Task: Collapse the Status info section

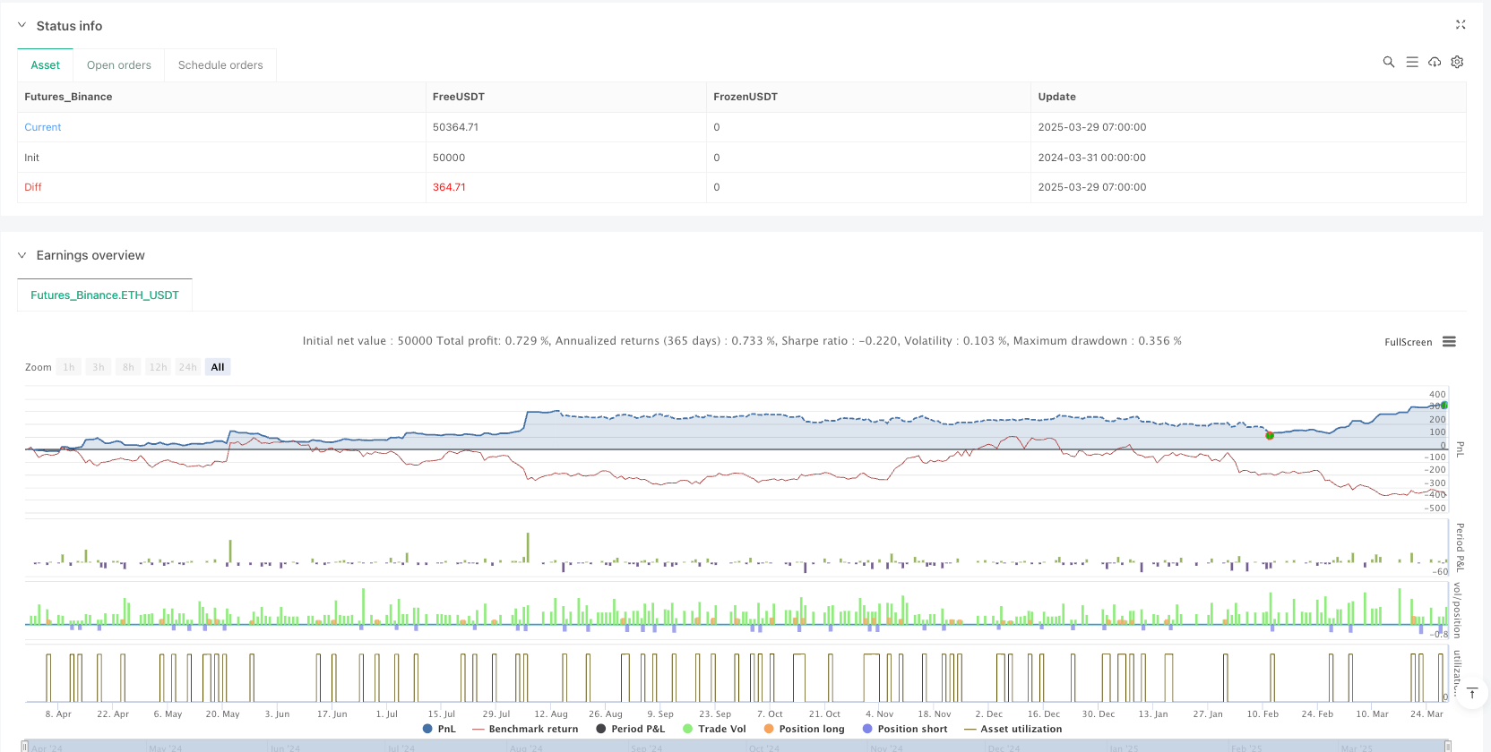Action: (22, 25)
